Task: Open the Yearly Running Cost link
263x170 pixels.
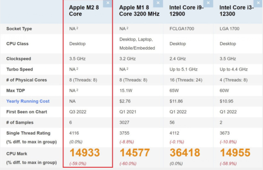Action: click(x=28, y=101)
